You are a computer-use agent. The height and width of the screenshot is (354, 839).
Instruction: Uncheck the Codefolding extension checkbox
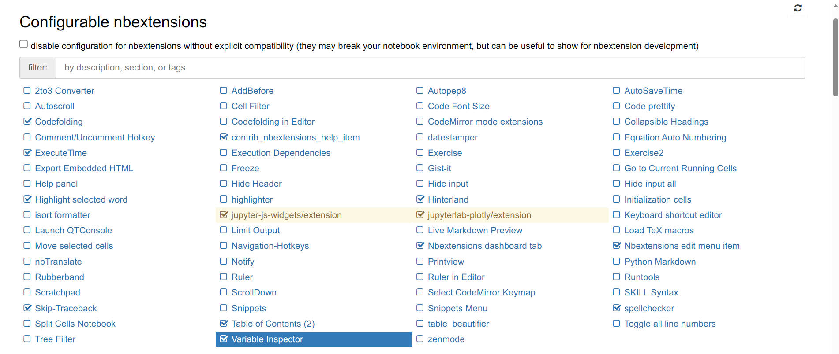coord(27,122)
